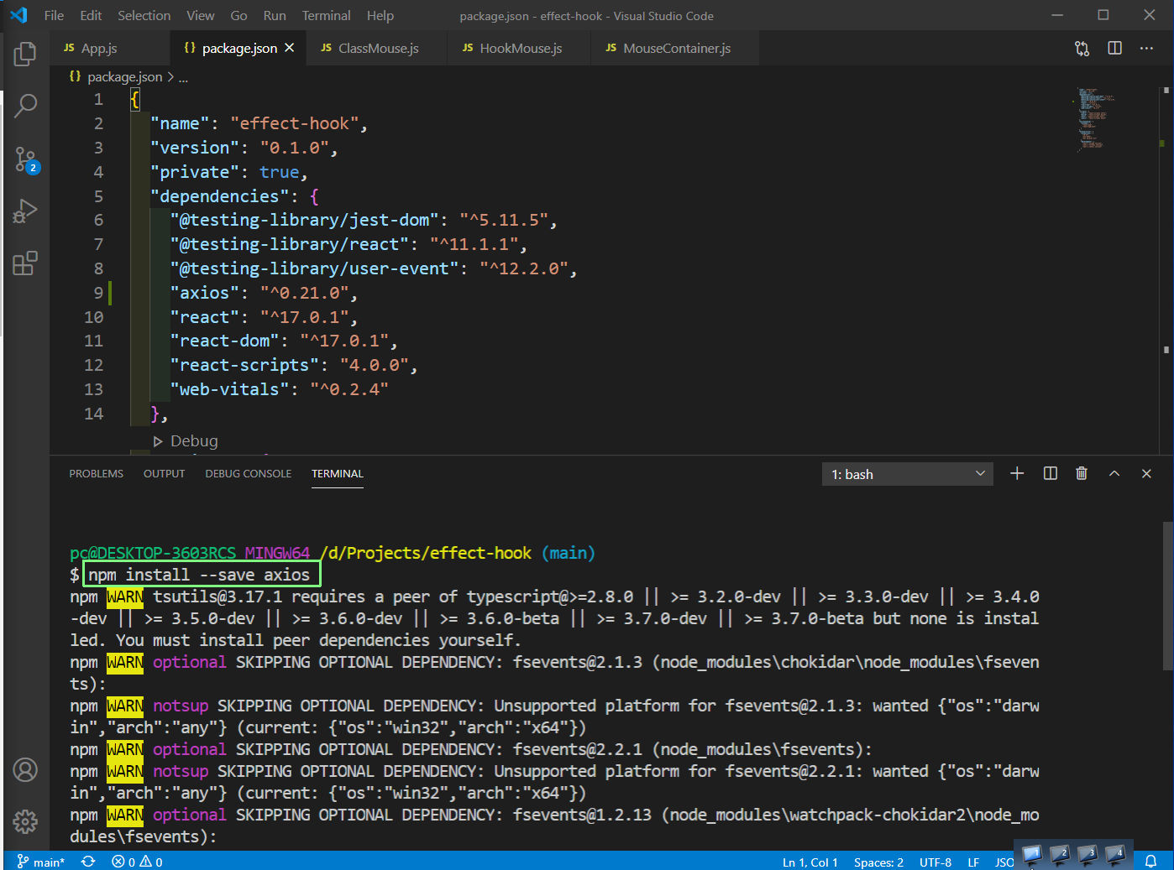Click Spaces: 2 indentation setting
1174x870 pixels.
(878, 862)
